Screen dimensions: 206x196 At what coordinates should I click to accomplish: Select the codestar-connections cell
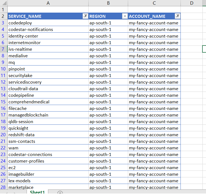pos(48,154)
